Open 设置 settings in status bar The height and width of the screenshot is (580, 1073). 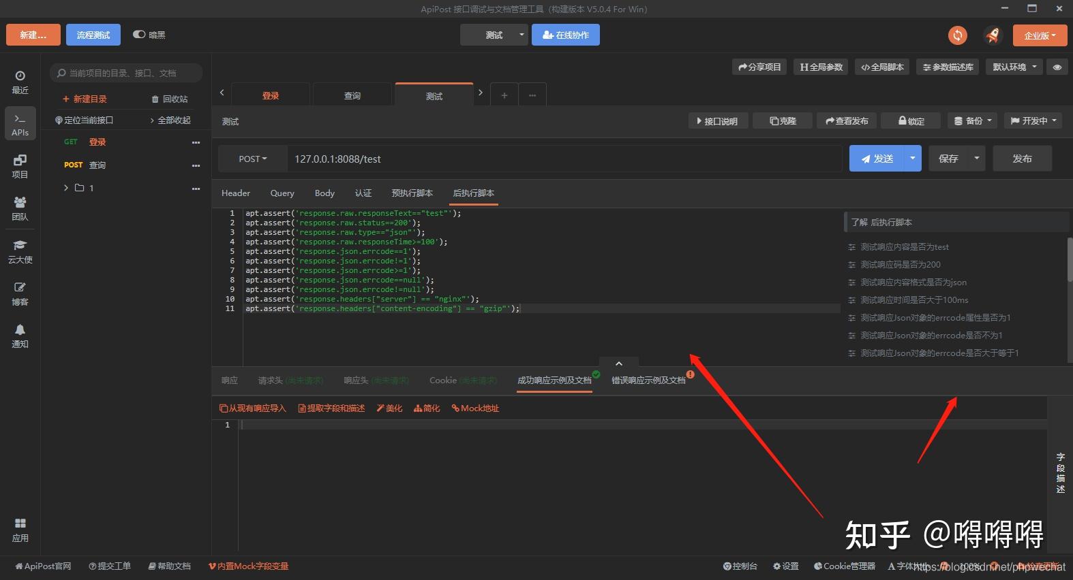pos(785,566)
